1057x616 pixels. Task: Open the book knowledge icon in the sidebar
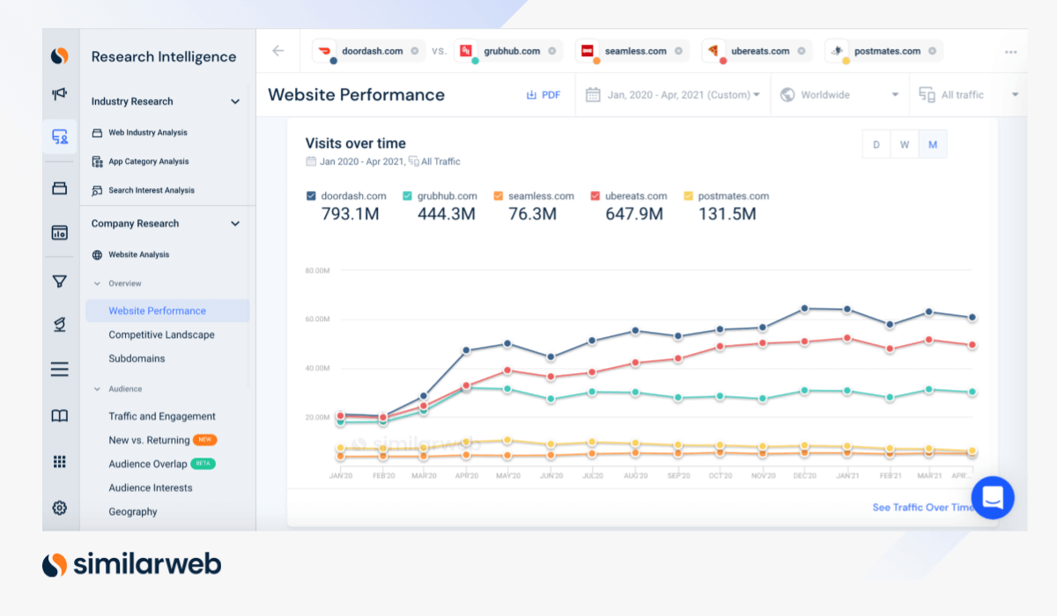pos(59,416)
